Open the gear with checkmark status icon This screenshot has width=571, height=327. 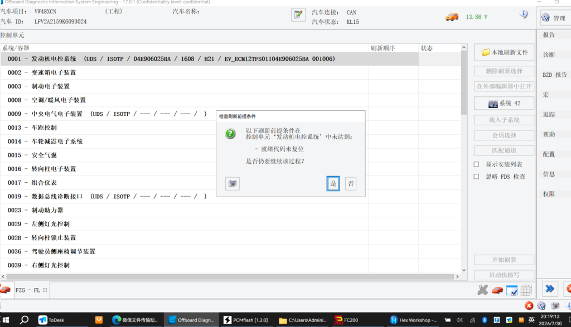coord(541,305)
